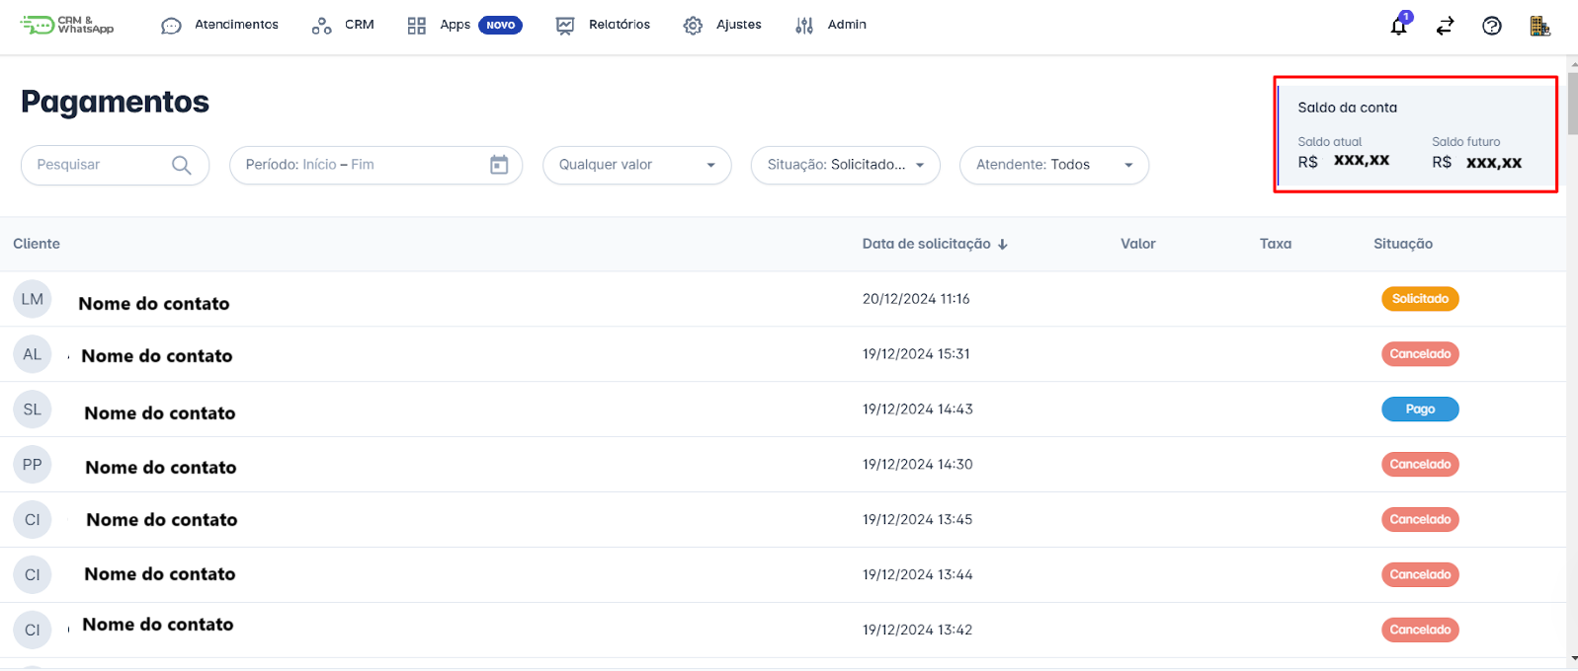Click the magnifier icon in search box
The image size is (1578, 671).
pos(182,165)
